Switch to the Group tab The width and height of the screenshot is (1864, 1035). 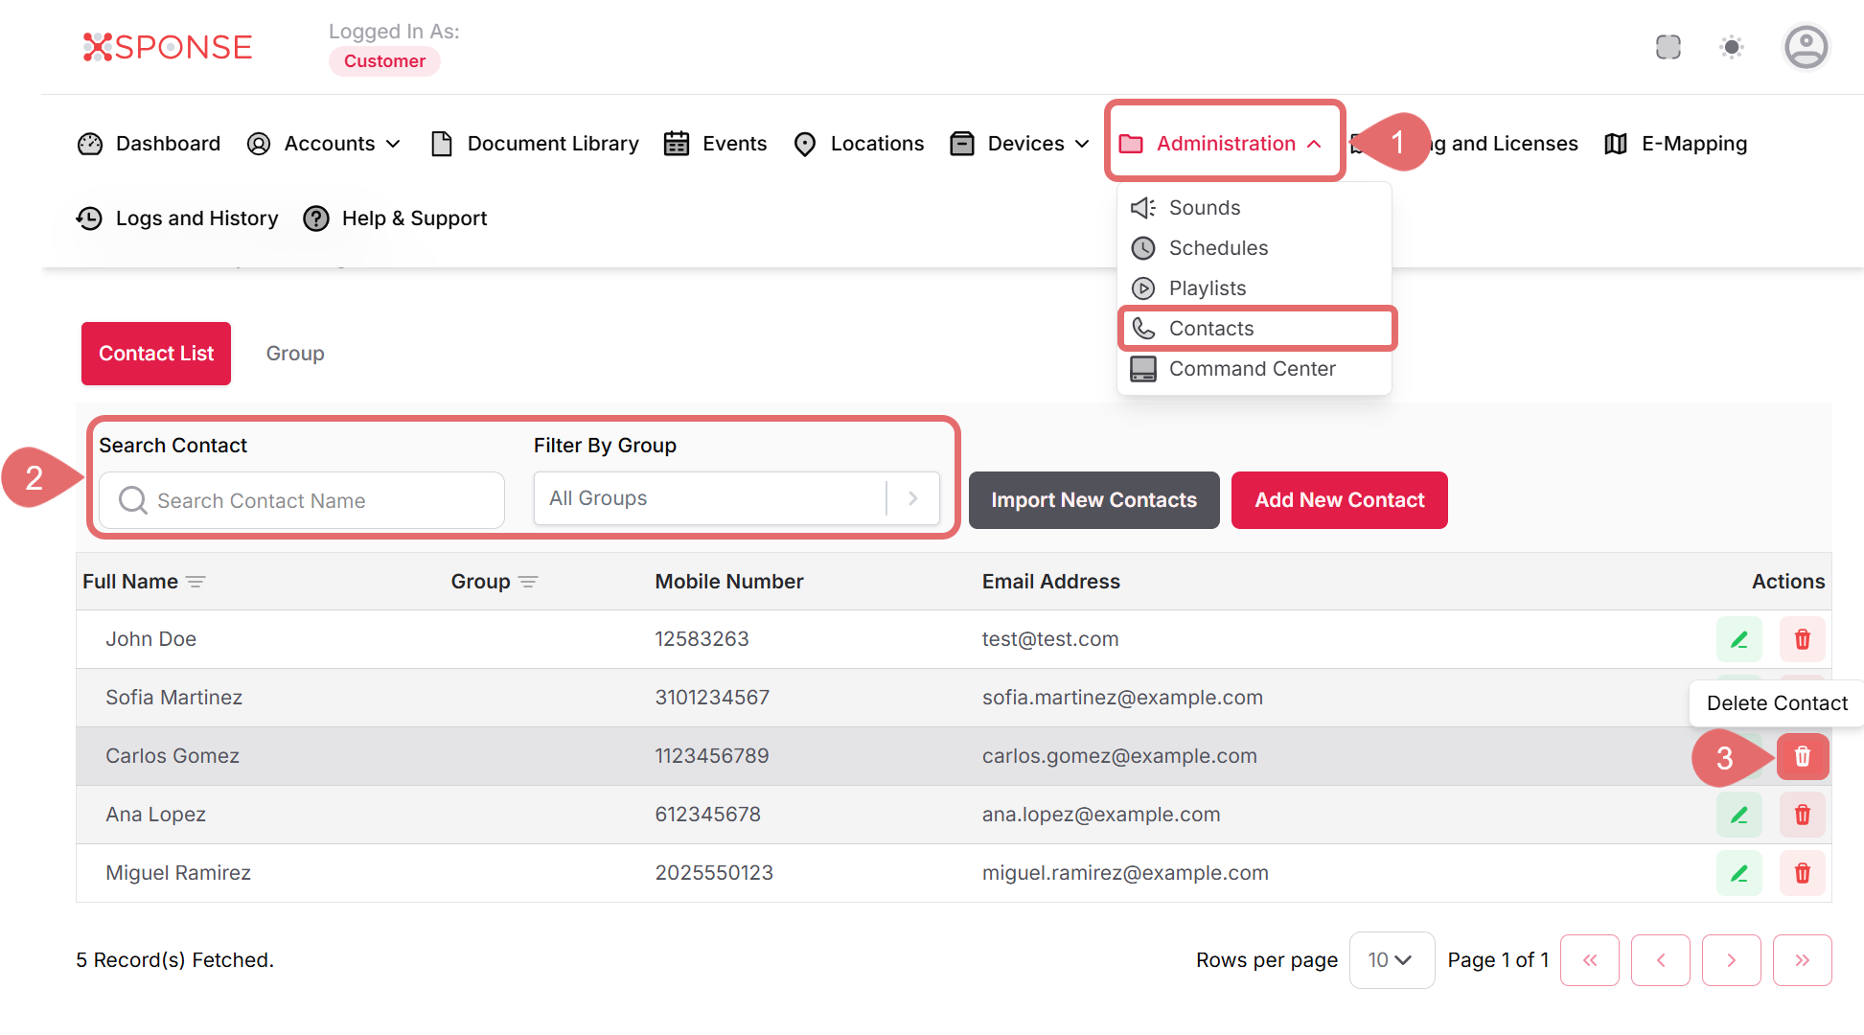coord(295,354)
